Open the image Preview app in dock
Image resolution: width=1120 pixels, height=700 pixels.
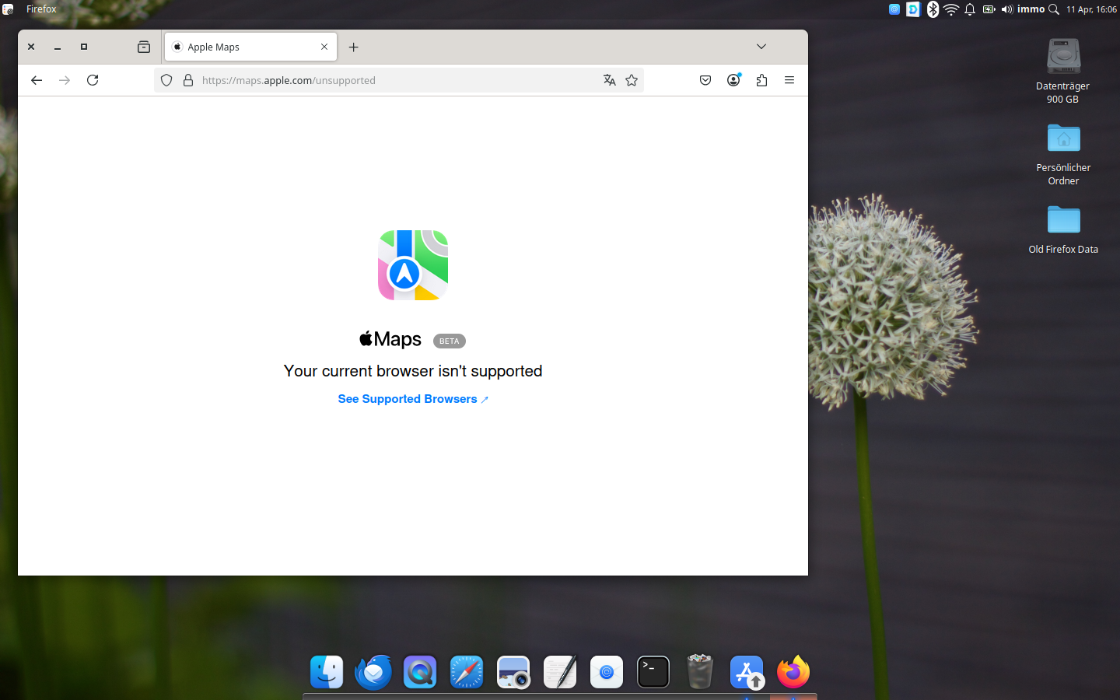coord(513,672)
